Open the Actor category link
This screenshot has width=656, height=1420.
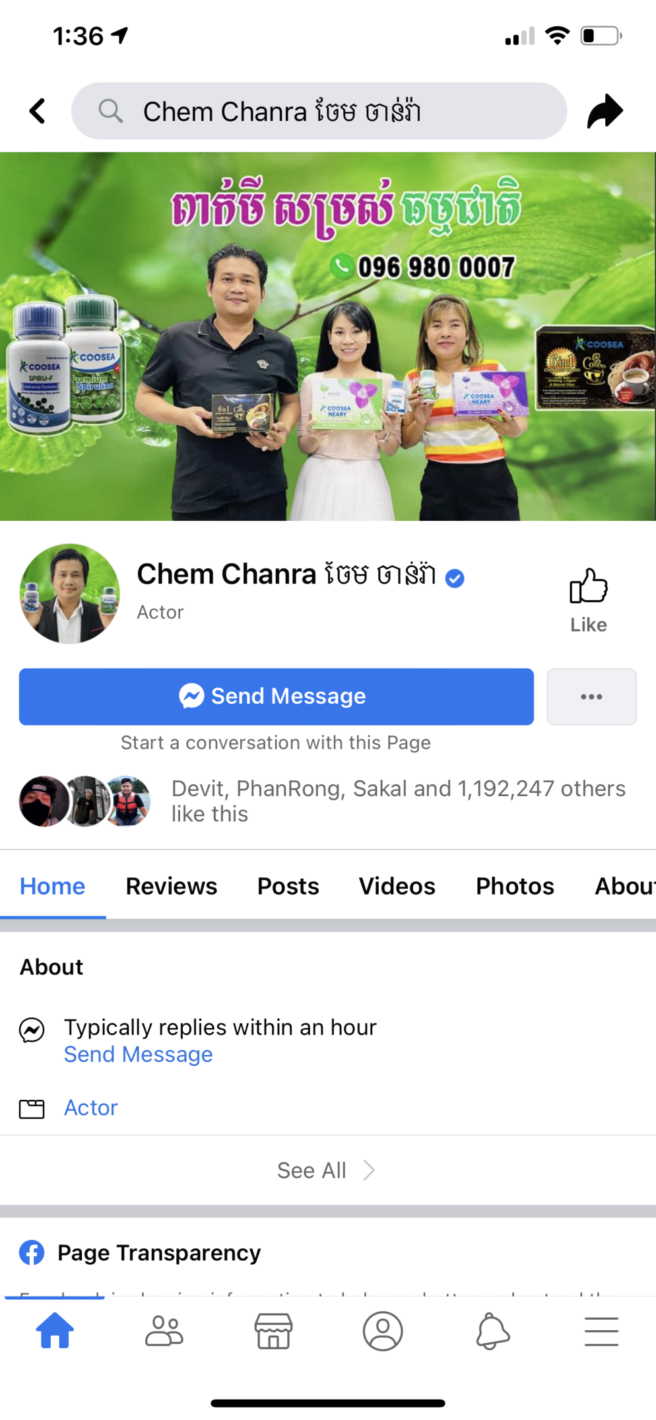91,1108
